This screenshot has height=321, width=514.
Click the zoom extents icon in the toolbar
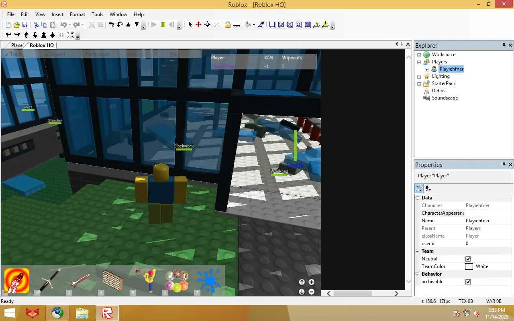click(x=70, y=35)
